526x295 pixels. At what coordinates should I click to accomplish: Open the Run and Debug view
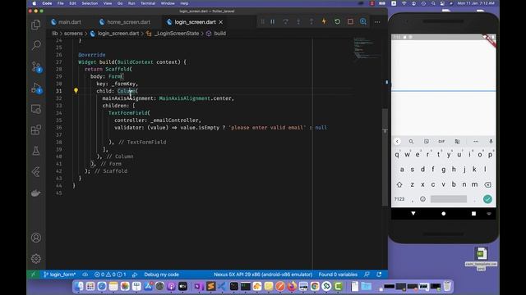36,88
